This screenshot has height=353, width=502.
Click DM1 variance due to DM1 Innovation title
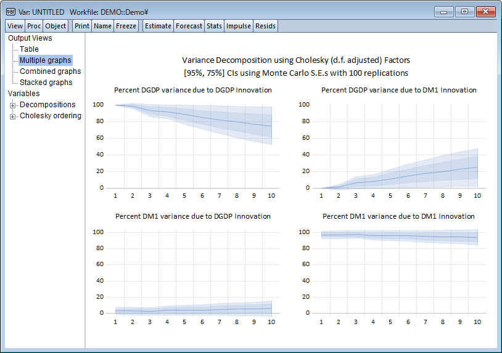coord(398,216)
